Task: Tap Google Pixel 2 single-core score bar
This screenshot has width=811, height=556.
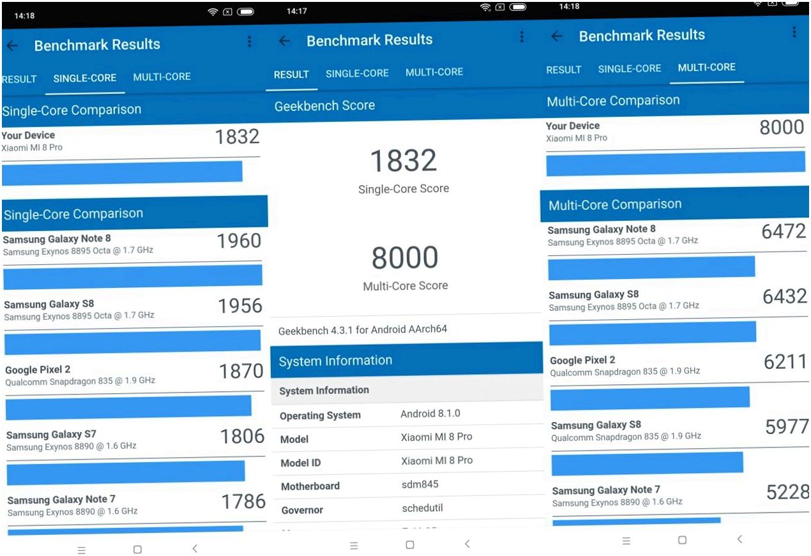Action: coord(128,407)
